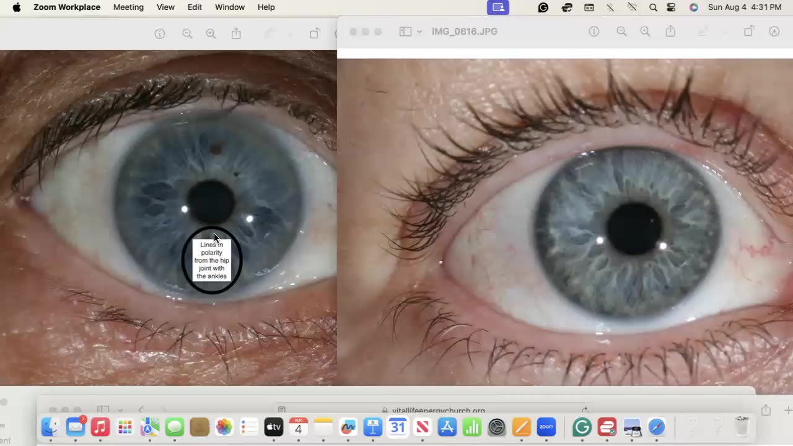Open App Store from the Dock

pyautogui.click(x=447, y=427)
